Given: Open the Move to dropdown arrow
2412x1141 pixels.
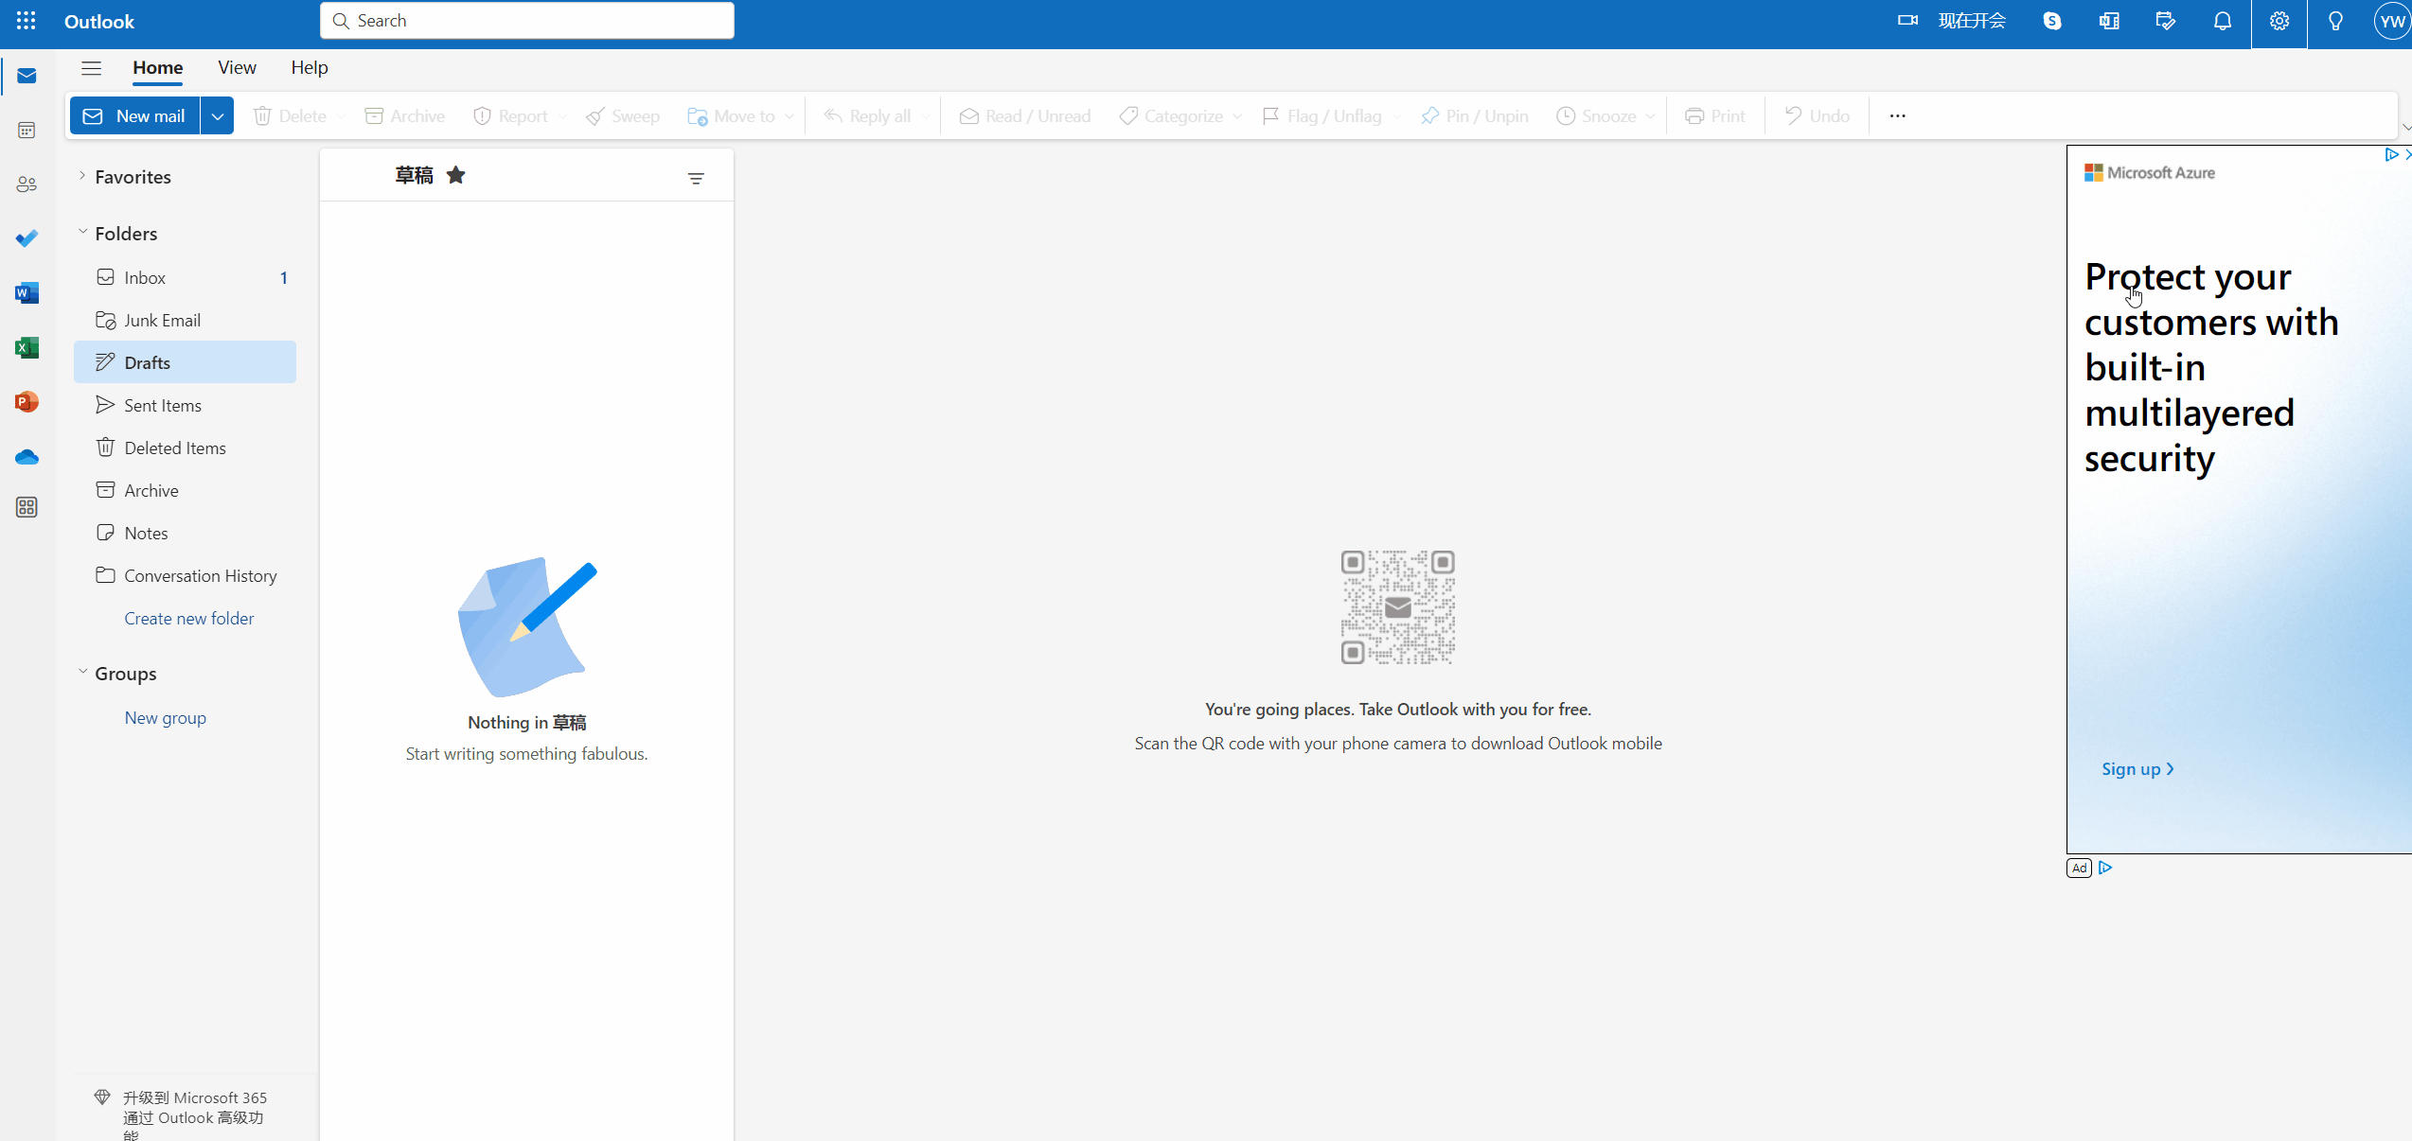Looking at the screenshot, I should point(789,116).
